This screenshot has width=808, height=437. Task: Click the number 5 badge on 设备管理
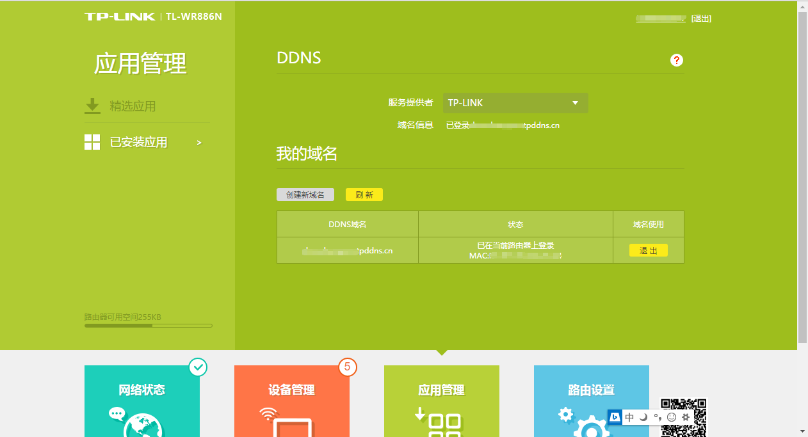coord(348,367)
